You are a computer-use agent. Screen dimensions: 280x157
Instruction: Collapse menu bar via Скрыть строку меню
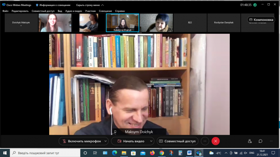(x=90, y=5)
